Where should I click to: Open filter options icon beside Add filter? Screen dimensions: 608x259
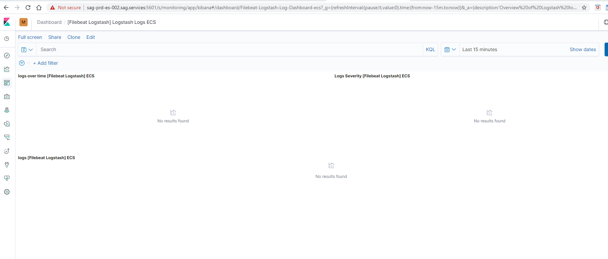[x=22, y=63]
